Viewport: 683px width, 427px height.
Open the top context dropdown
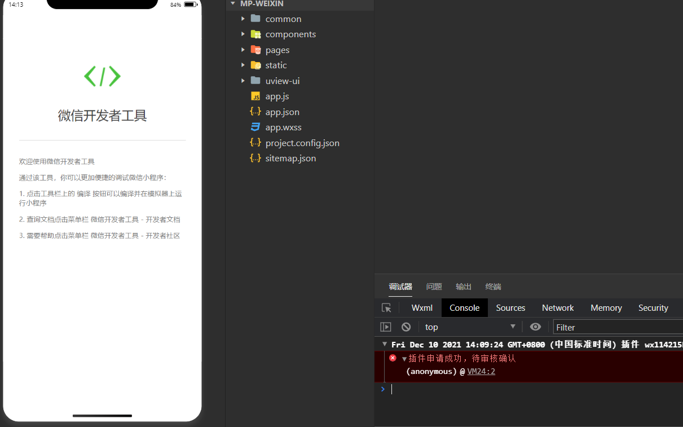tap(470, 327)
